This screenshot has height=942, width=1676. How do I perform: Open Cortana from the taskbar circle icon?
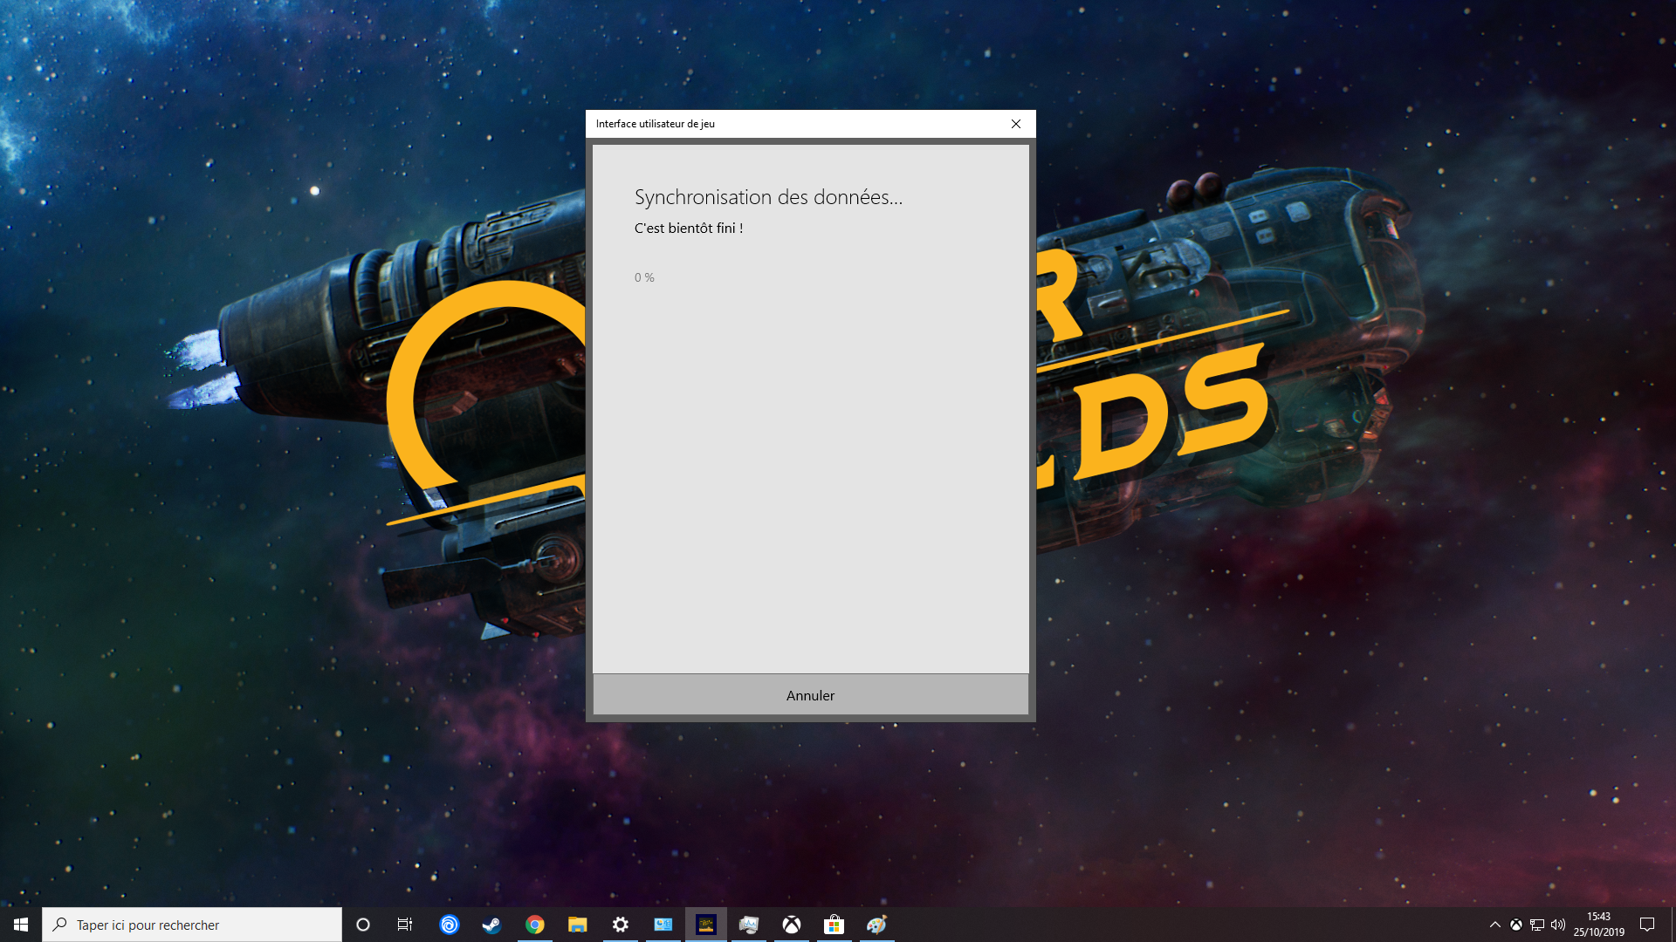pos(363,925)
